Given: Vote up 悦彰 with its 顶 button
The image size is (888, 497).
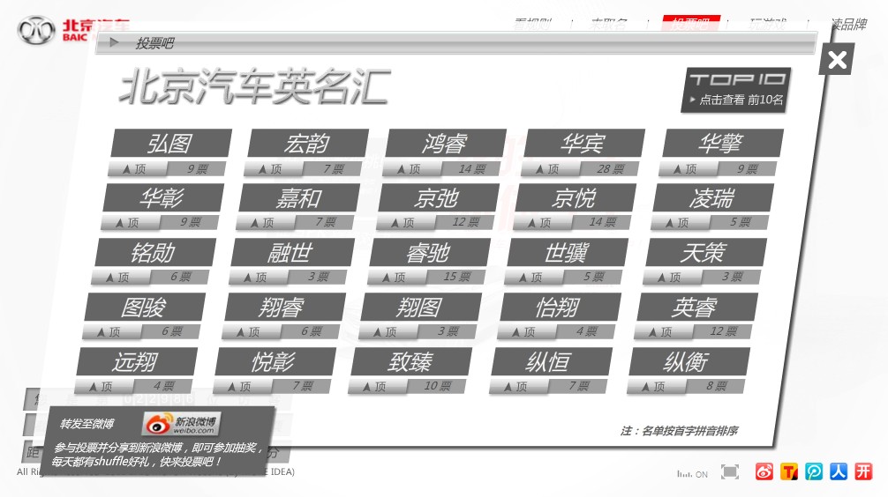Looking at the screenshot, I should [x=242, y=387].
